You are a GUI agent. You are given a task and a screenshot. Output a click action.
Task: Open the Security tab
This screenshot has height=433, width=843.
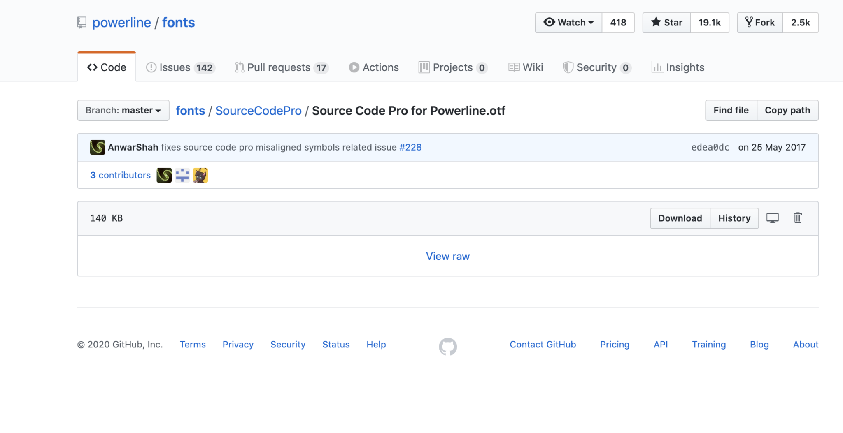coord(597,67)
